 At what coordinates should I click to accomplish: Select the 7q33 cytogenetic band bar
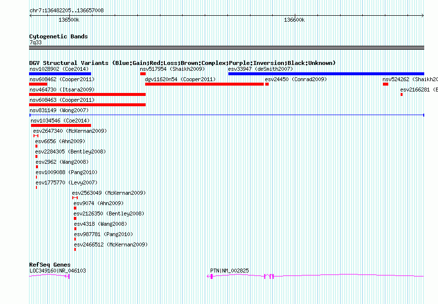(226, 48)
